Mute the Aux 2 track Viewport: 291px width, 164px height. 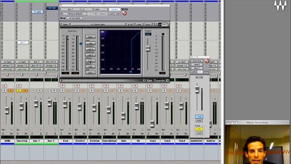54,91
